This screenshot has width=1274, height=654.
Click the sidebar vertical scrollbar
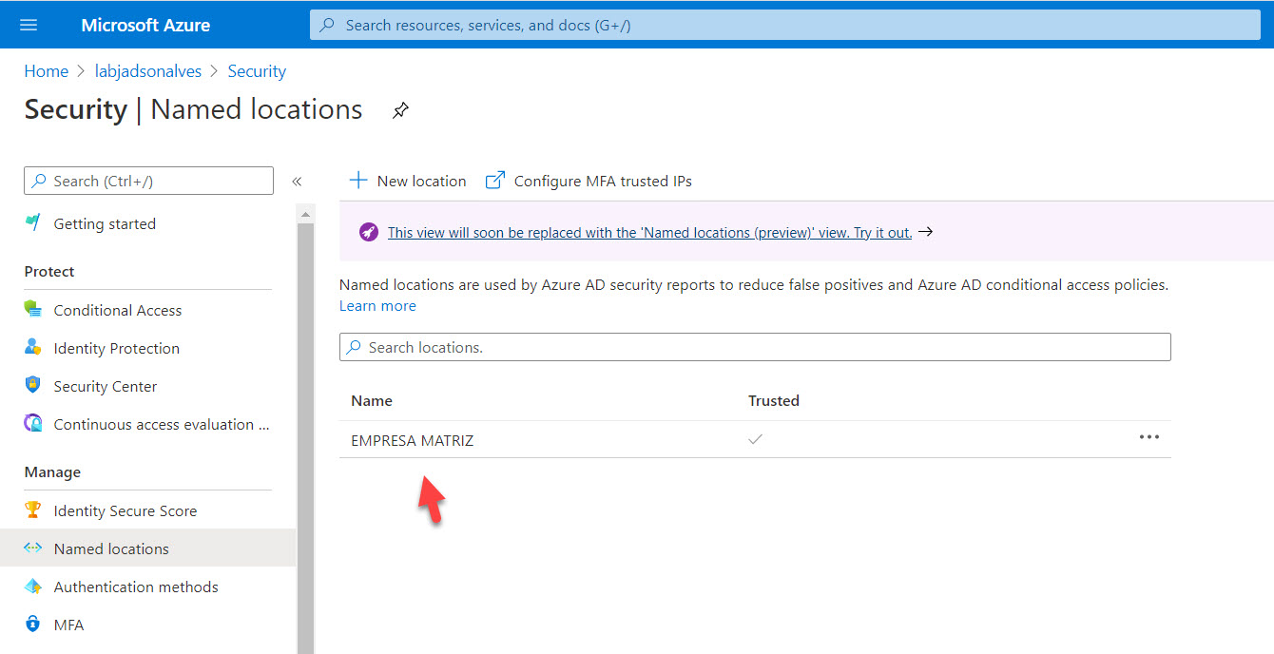coord(305,428)
